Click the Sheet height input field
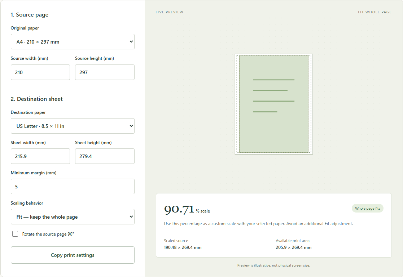Screen dimensions: 403x277 tap(105, 156)
